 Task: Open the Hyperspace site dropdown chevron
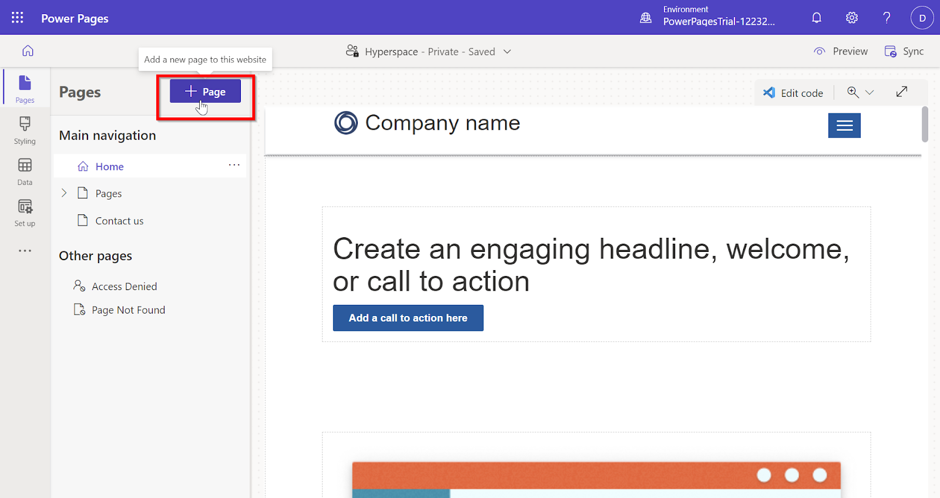[x=508, y=52]
